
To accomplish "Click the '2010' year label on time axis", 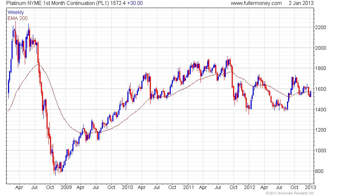I will pos(127,188).
